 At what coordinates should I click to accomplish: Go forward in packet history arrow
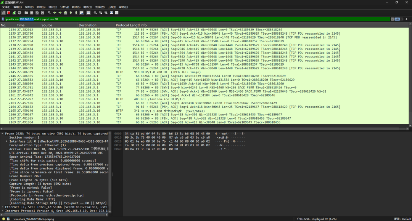click(60, 13)
